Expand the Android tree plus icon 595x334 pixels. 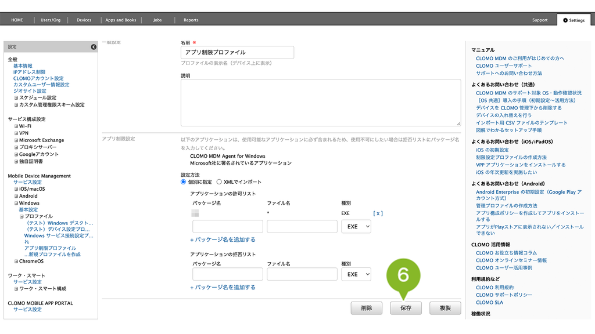pyautogui.click(x=16, y=196)
